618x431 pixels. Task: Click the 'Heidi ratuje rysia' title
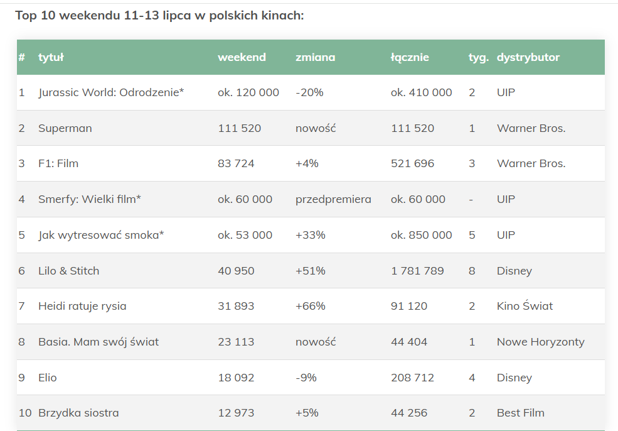[x=82, y=306]
